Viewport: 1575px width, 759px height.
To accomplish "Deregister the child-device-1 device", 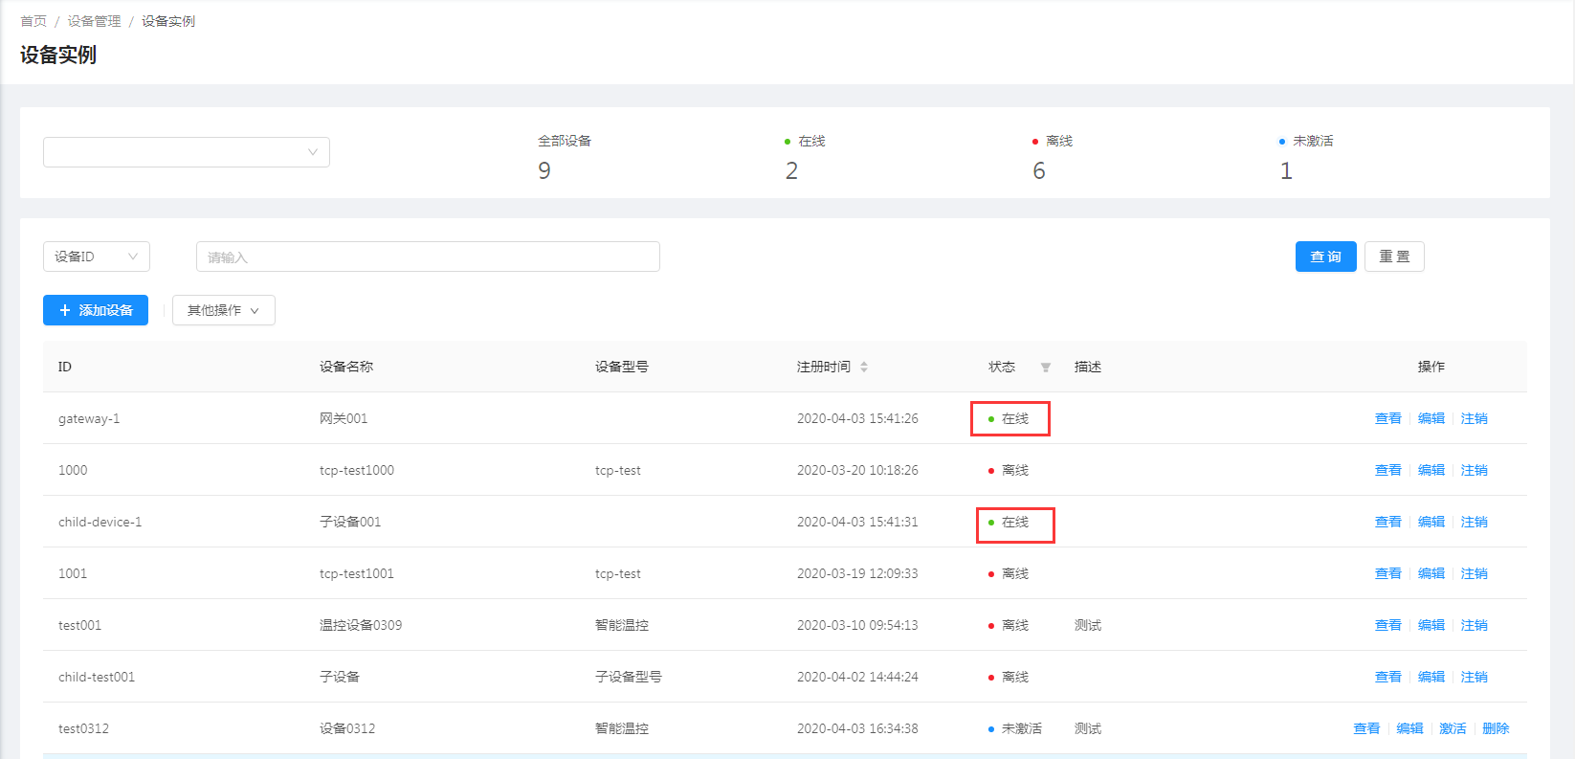I will click(1474, 522).
